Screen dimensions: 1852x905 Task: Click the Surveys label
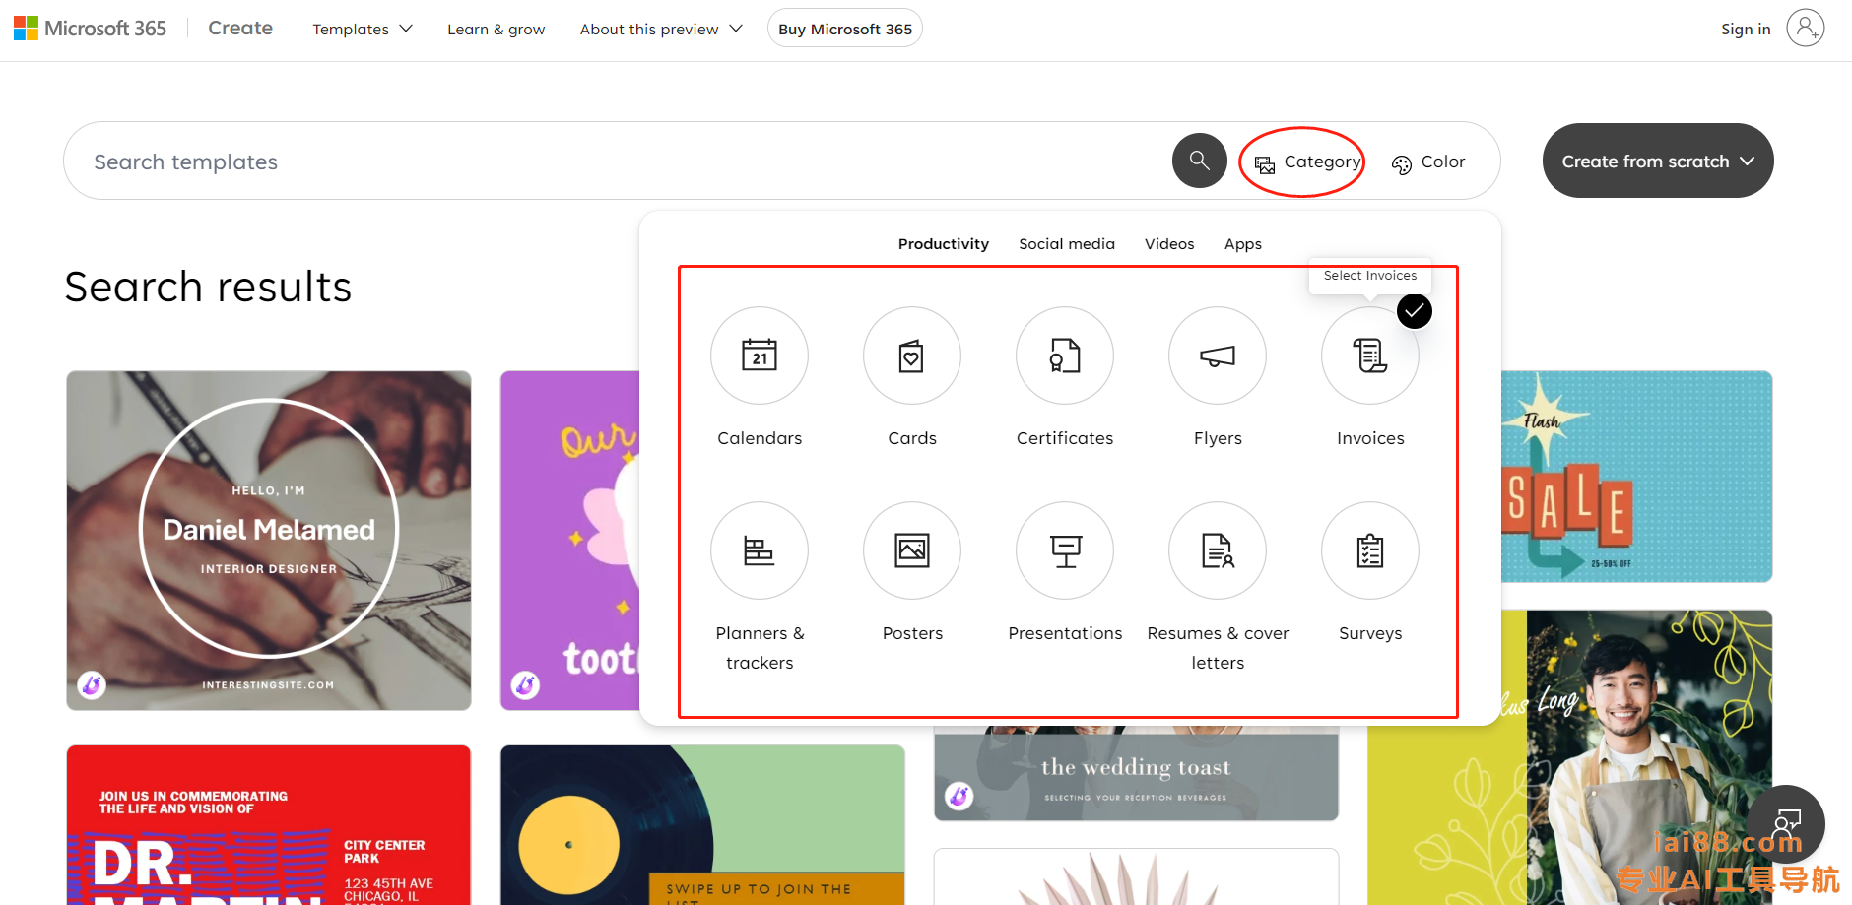1370,633
